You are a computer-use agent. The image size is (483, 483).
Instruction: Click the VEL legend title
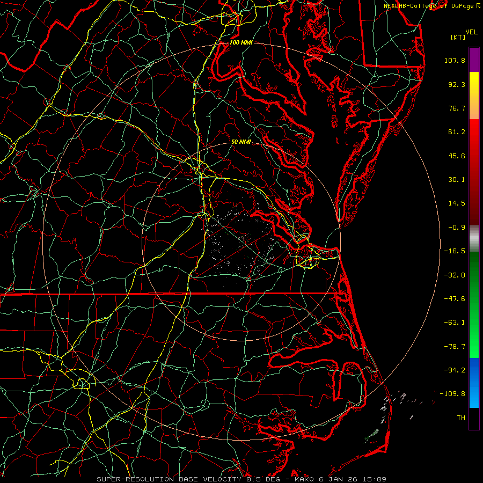[471, 32]
